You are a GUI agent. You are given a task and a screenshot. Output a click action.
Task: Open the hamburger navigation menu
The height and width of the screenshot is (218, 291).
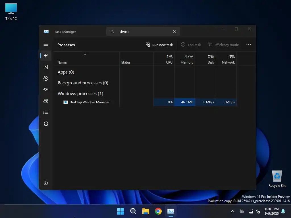[46, 44]
